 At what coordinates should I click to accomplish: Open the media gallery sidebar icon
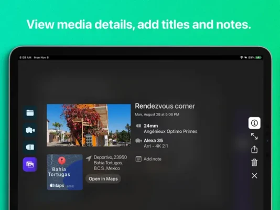click(30, 164)
